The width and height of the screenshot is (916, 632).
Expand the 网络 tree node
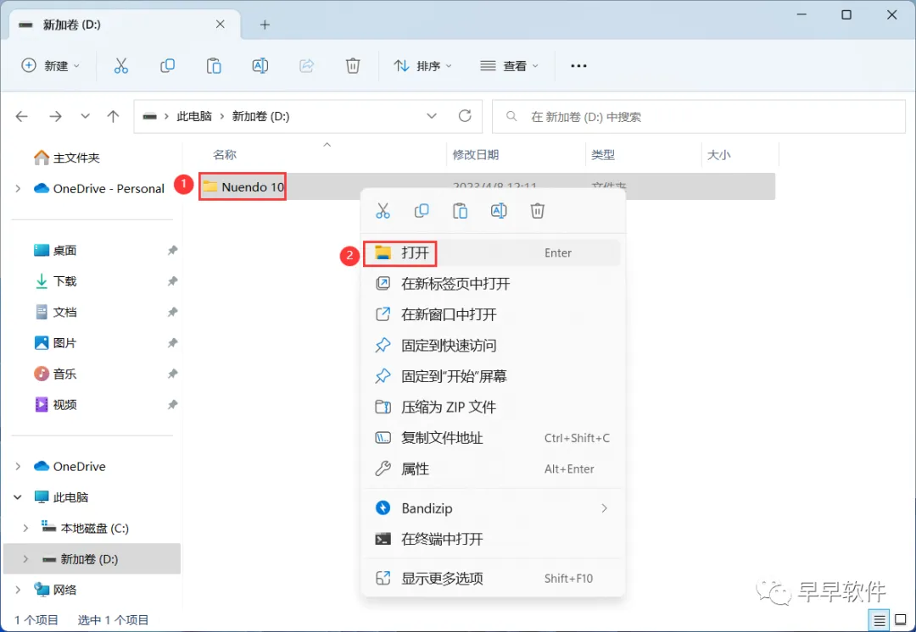coord(18,590)
